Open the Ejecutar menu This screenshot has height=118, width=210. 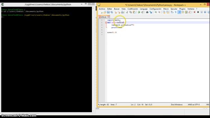pos(174,9)
